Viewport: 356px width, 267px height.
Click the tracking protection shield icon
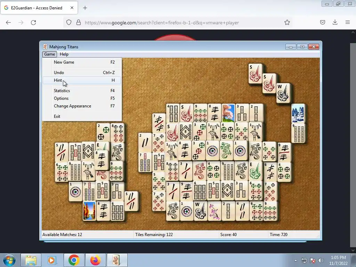(69, 22)
